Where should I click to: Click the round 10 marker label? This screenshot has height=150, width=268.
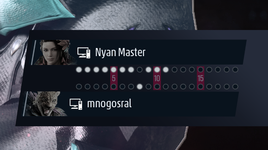(x=157, y=78)
